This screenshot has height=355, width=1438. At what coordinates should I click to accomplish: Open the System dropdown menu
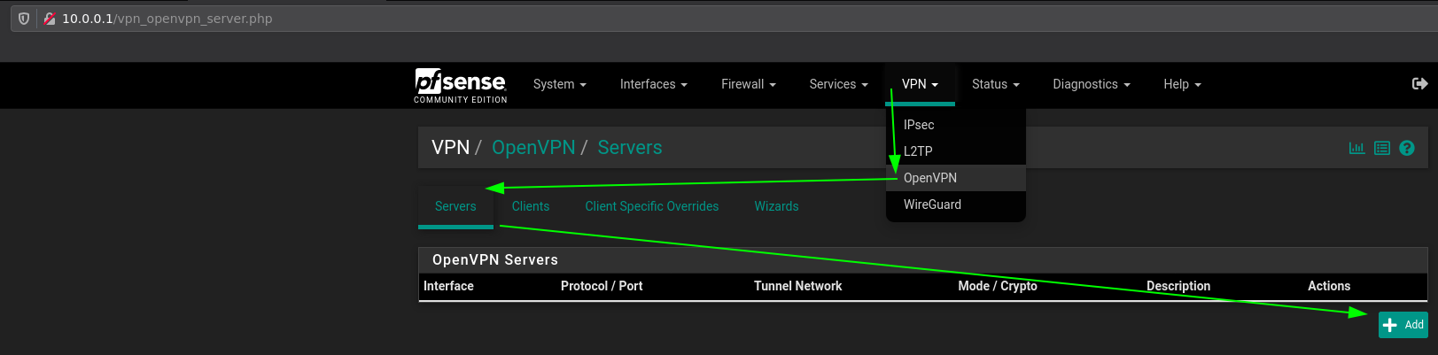point(560,84)
